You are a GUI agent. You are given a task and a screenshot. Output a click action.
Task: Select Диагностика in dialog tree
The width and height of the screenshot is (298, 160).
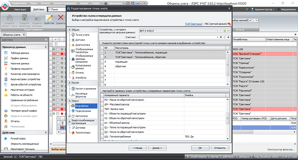(x=82, y=45)
